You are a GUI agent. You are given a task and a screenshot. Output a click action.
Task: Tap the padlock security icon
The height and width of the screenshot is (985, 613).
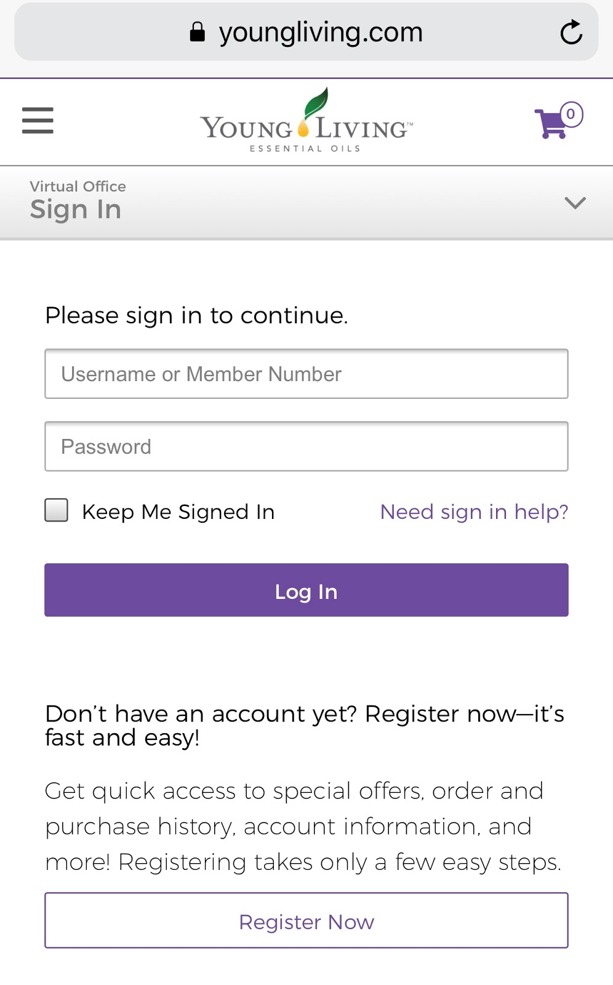(x=197, y=31)
